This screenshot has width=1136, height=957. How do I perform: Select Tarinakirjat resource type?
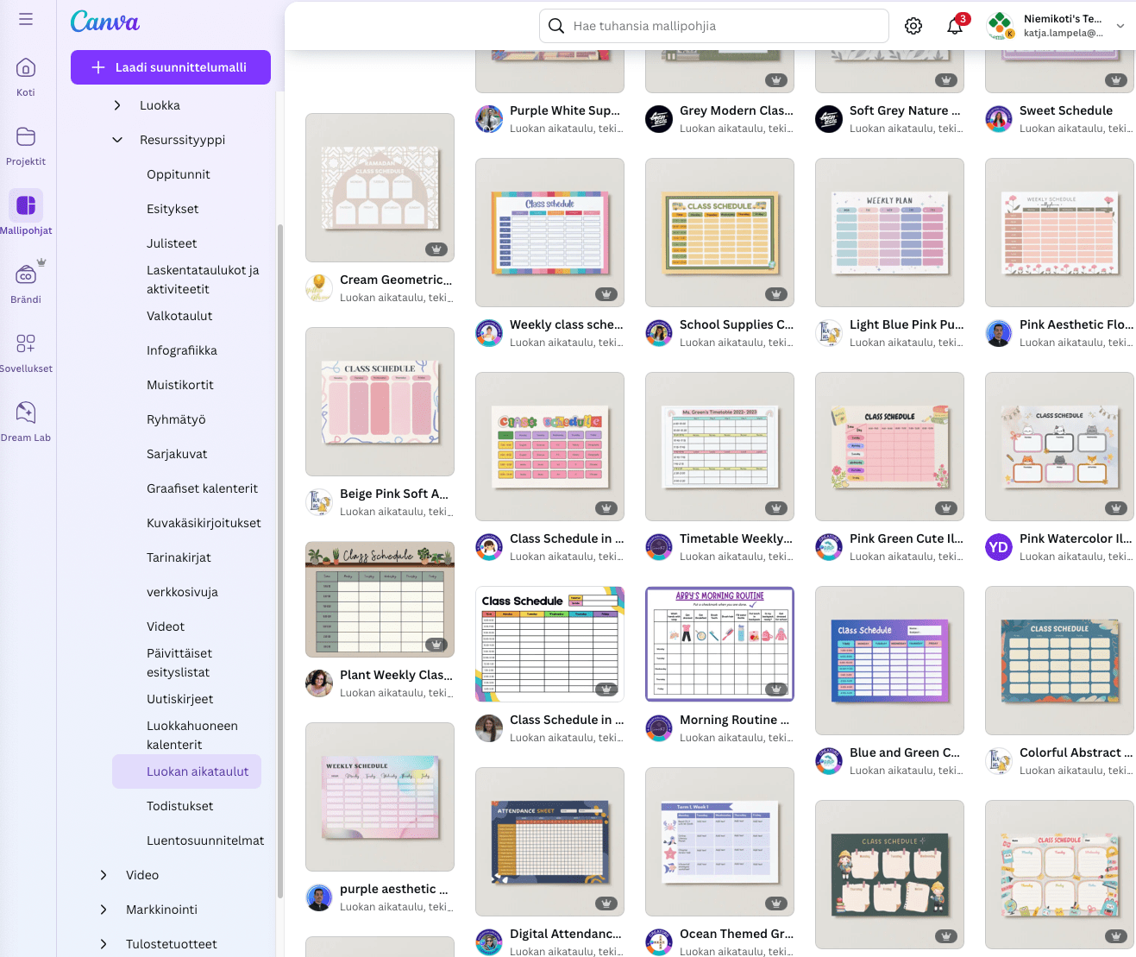179,557
